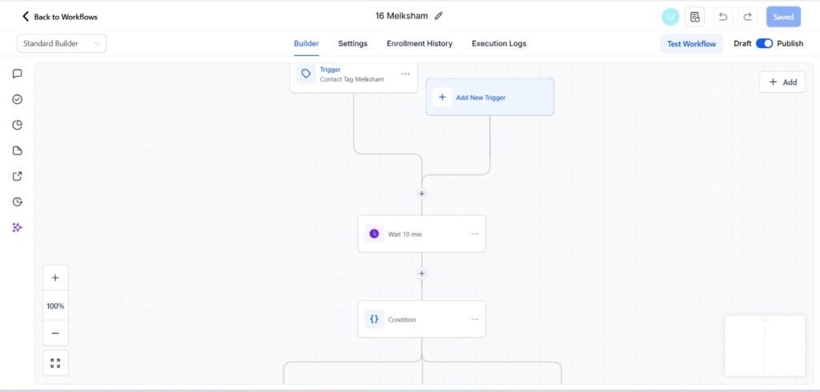Click the canvas minimap
The image size is (820, 392).
765,346
